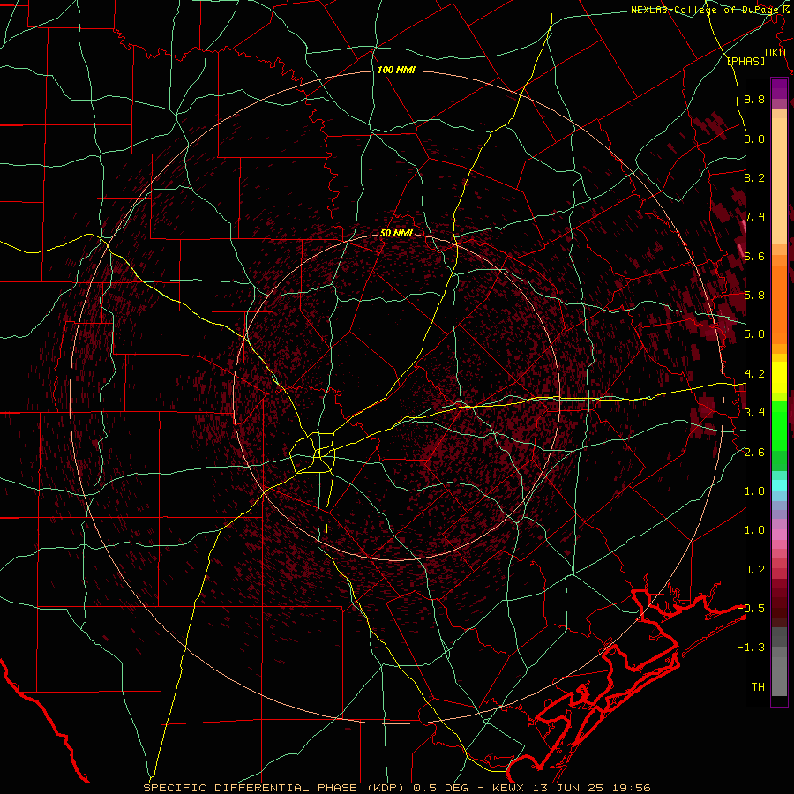The height and width of the screenshot is (794, 794).
Task: Click the "9.8" color scale value
Action: pyautogui.click(x=754, y=100)
